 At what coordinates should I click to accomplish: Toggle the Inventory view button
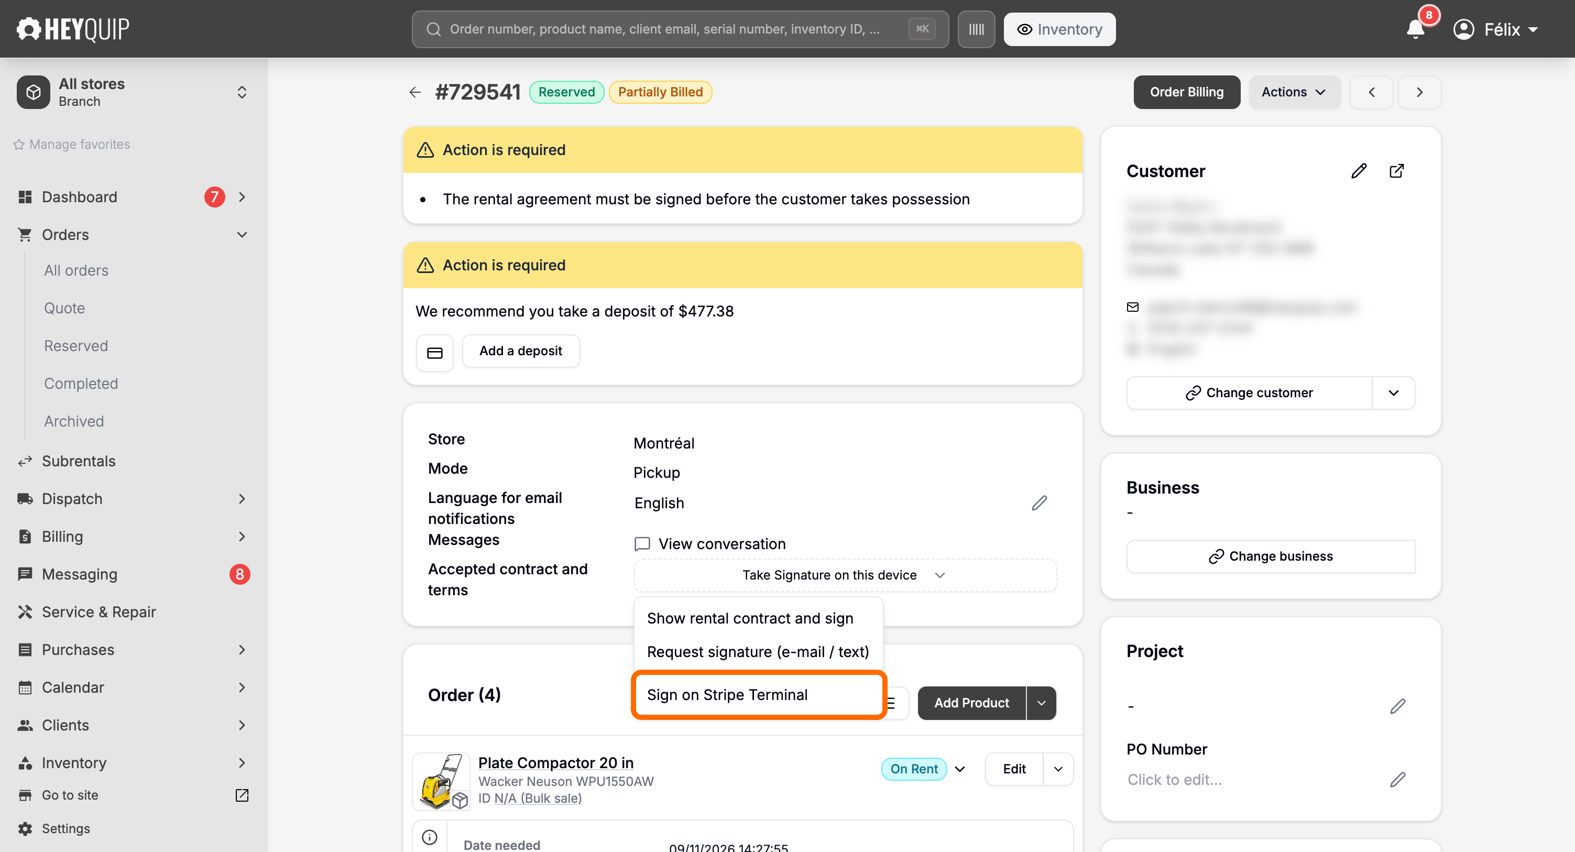pyautogui.click(x=1059, y=29)
